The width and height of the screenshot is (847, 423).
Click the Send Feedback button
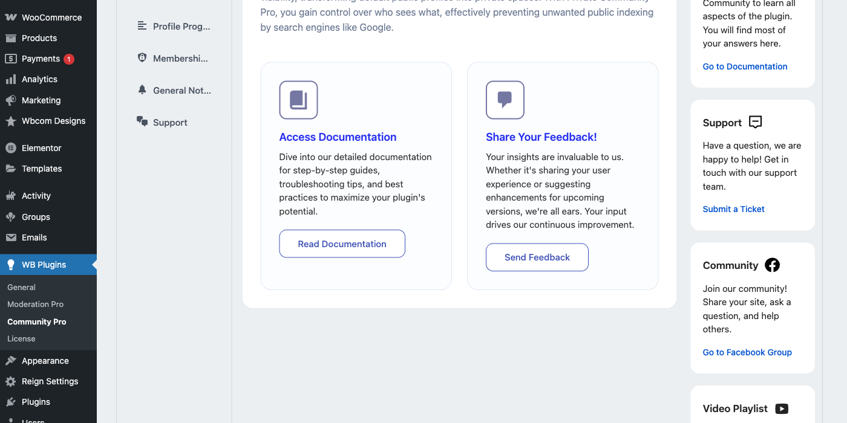(537, 257)
